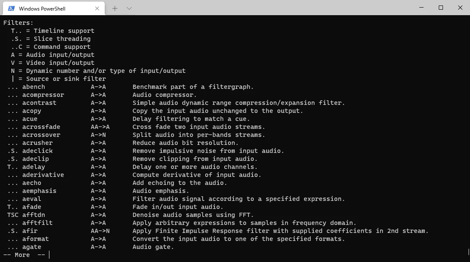The width and height of the screenshot is (470, 262).
Task: Click the 'adelay' filter name
Action: 33,167
